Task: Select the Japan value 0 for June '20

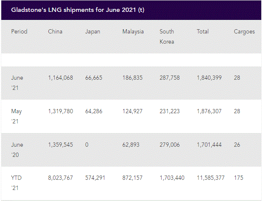Action: (x=87, y=145)
